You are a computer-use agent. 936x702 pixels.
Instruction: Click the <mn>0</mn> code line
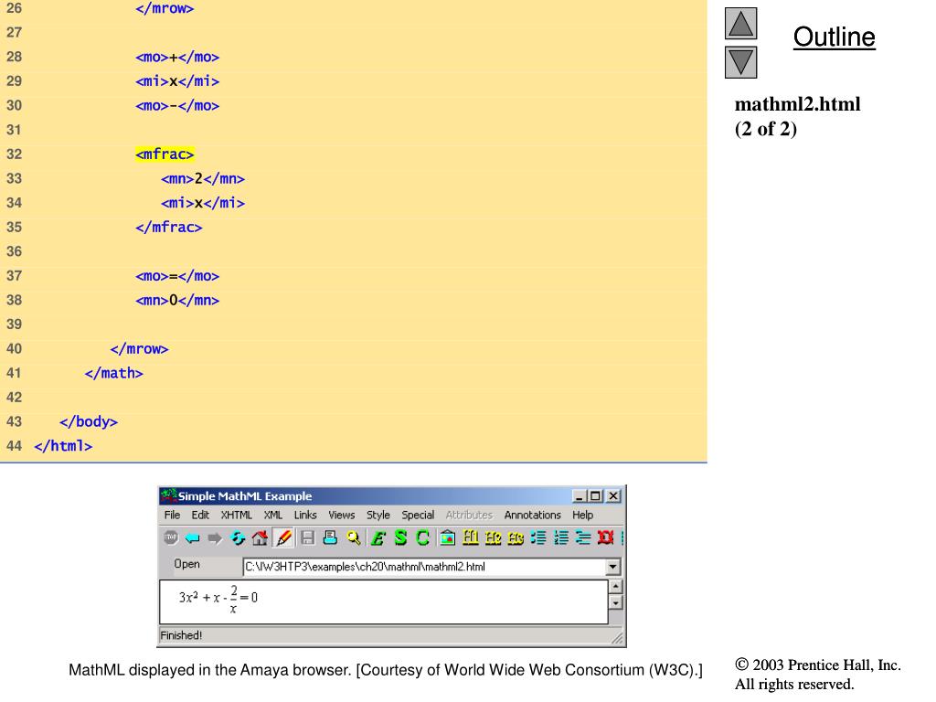177,300
